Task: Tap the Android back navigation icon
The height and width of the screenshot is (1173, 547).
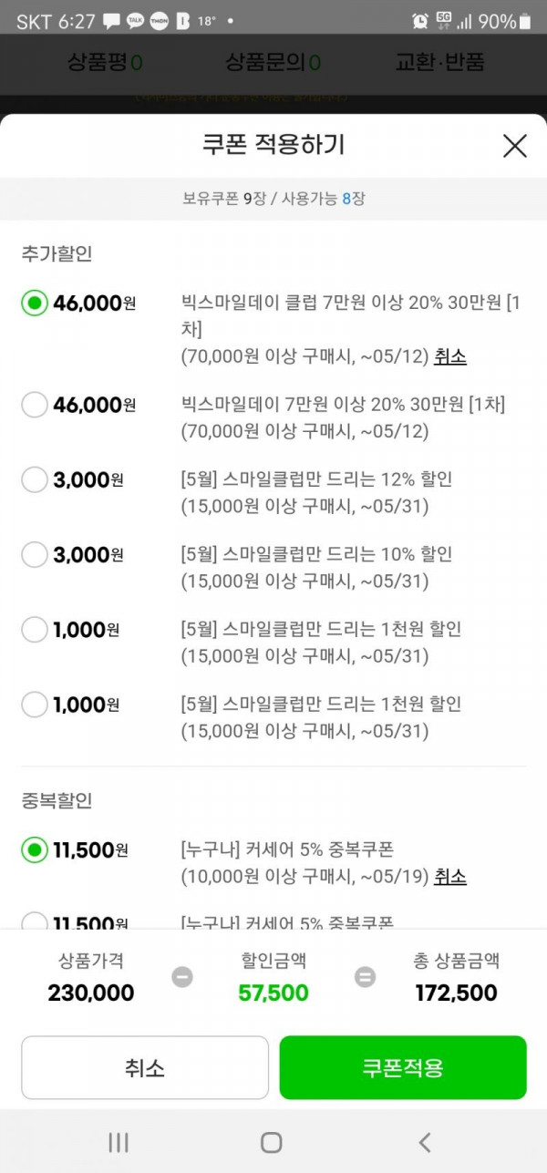Action: (x=424, y=1142)
